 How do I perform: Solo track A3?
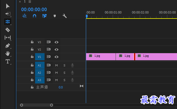[x=64, y=80]
